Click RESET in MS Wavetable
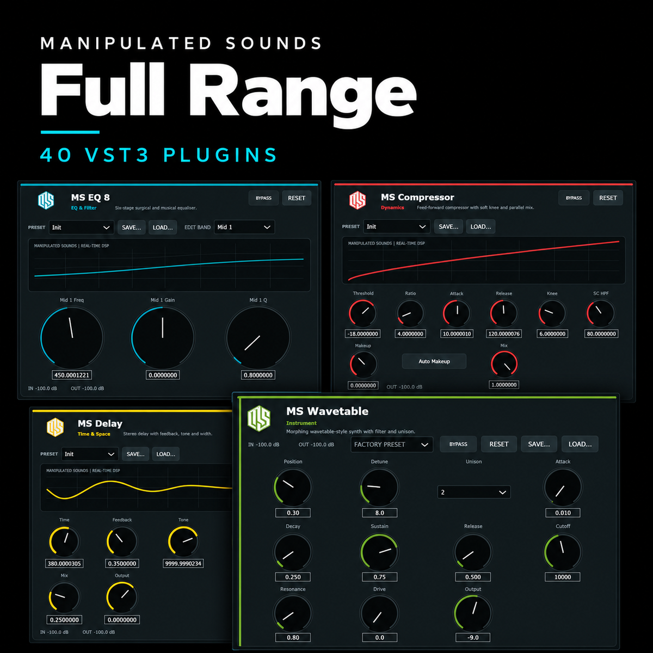The width and height of the screenshot is (653, 653). point(498,444)
